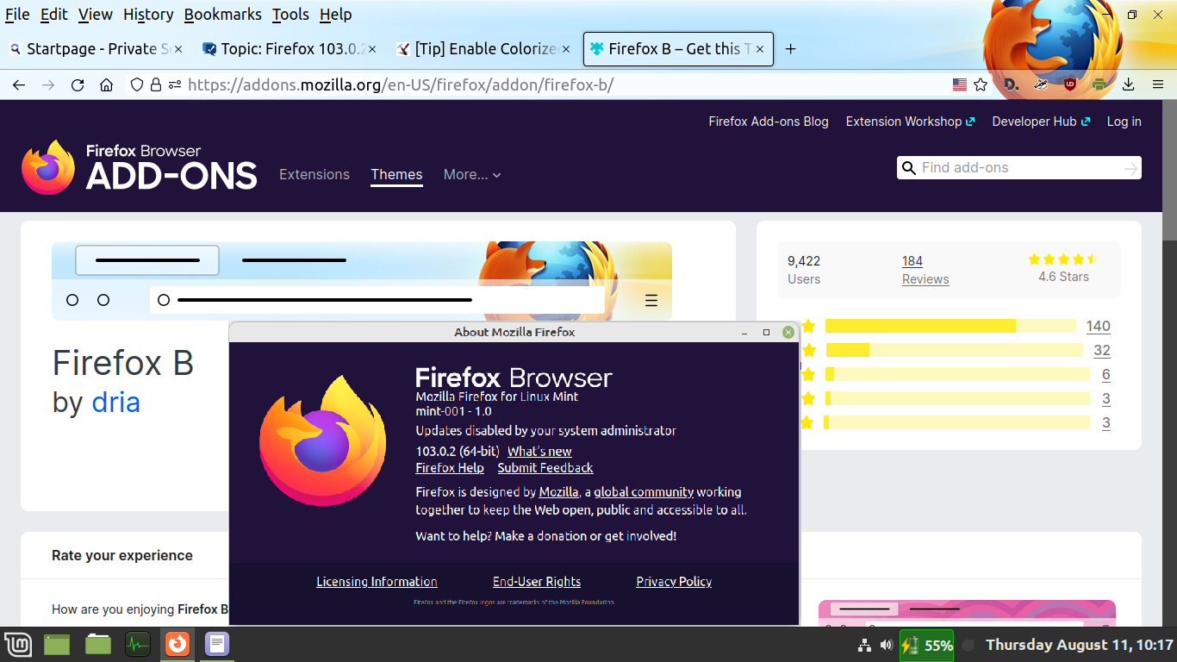This screenshot has width=1177, height=662.
Task: Click the battery 55% indicator
Action: coord(927,645)
